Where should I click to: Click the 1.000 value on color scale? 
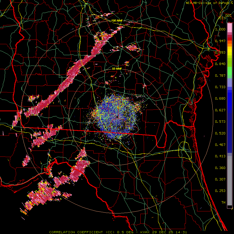[220, 29]
